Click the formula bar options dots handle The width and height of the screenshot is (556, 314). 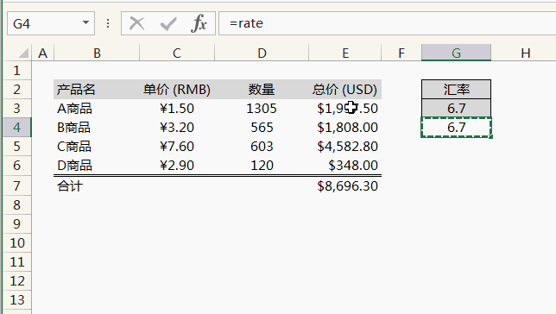coord(108,24)
